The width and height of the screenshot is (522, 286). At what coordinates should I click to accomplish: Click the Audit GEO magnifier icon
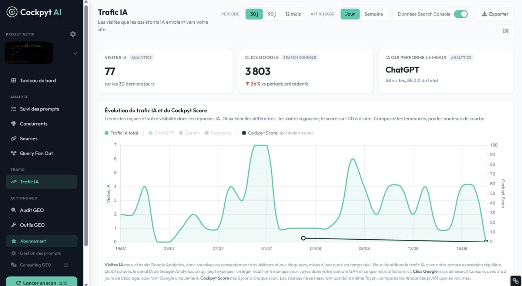coord(14,210)
